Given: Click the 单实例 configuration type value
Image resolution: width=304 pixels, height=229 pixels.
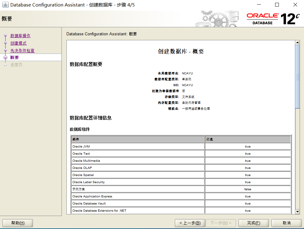Looking at the screenshot, I should [x=187, y=79].
